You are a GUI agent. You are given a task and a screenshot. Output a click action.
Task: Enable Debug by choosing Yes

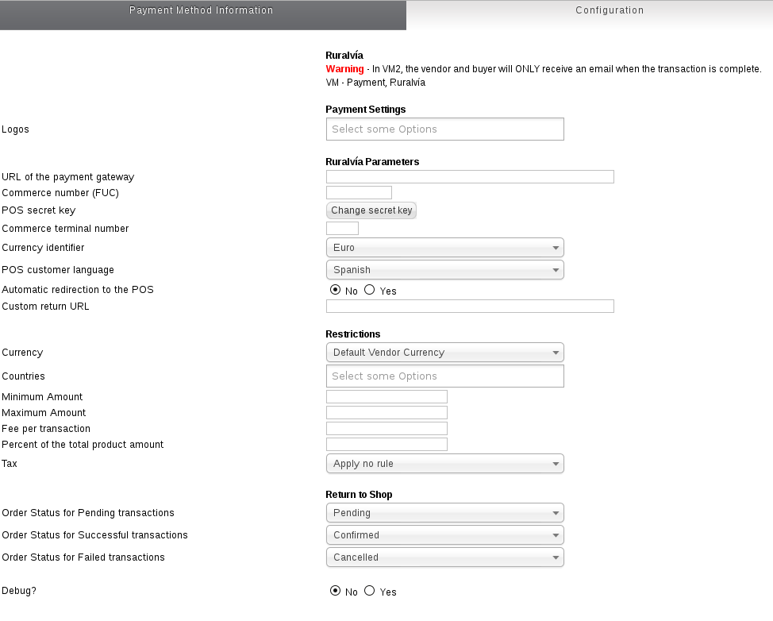pyautogui.click(x=369, y=590)
